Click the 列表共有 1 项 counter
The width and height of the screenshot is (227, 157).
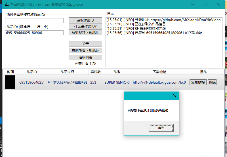coord(85,63)
